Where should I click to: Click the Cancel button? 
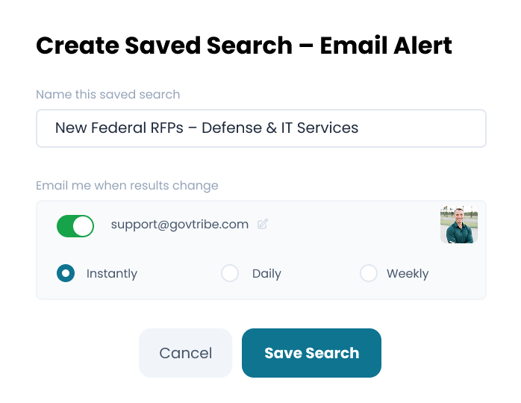click(186, 353)
